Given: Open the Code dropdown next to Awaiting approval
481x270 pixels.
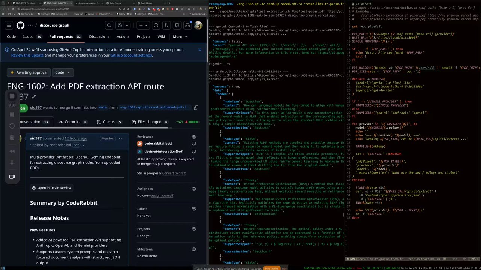Looking at the screenshot, I should pos(62,72).
